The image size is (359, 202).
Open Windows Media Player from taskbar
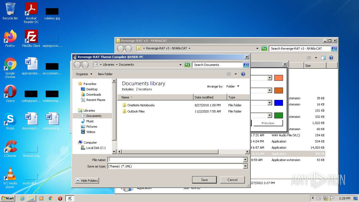(41, 198)
